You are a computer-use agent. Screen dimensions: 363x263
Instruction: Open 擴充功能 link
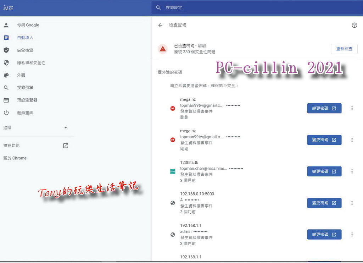coord(11,146)
